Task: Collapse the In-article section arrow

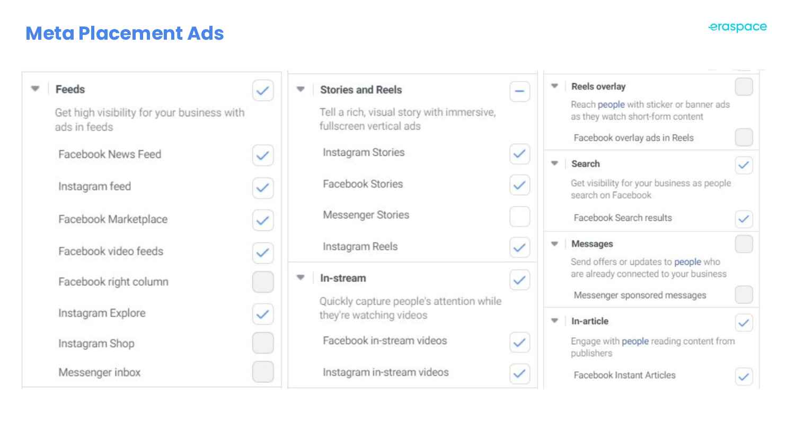Action: tap(554, 320)
